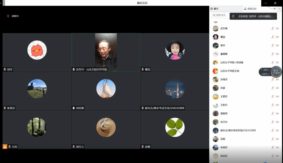
Task: Click the camera icon in 肖文玲's row
Action: tap(277, 122)
